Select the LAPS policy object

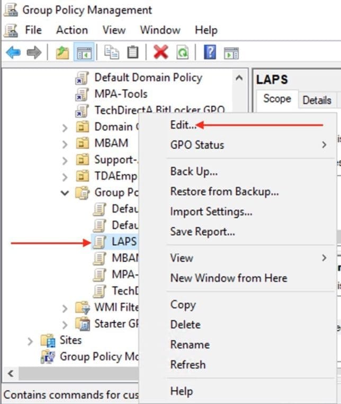[124, 242]
